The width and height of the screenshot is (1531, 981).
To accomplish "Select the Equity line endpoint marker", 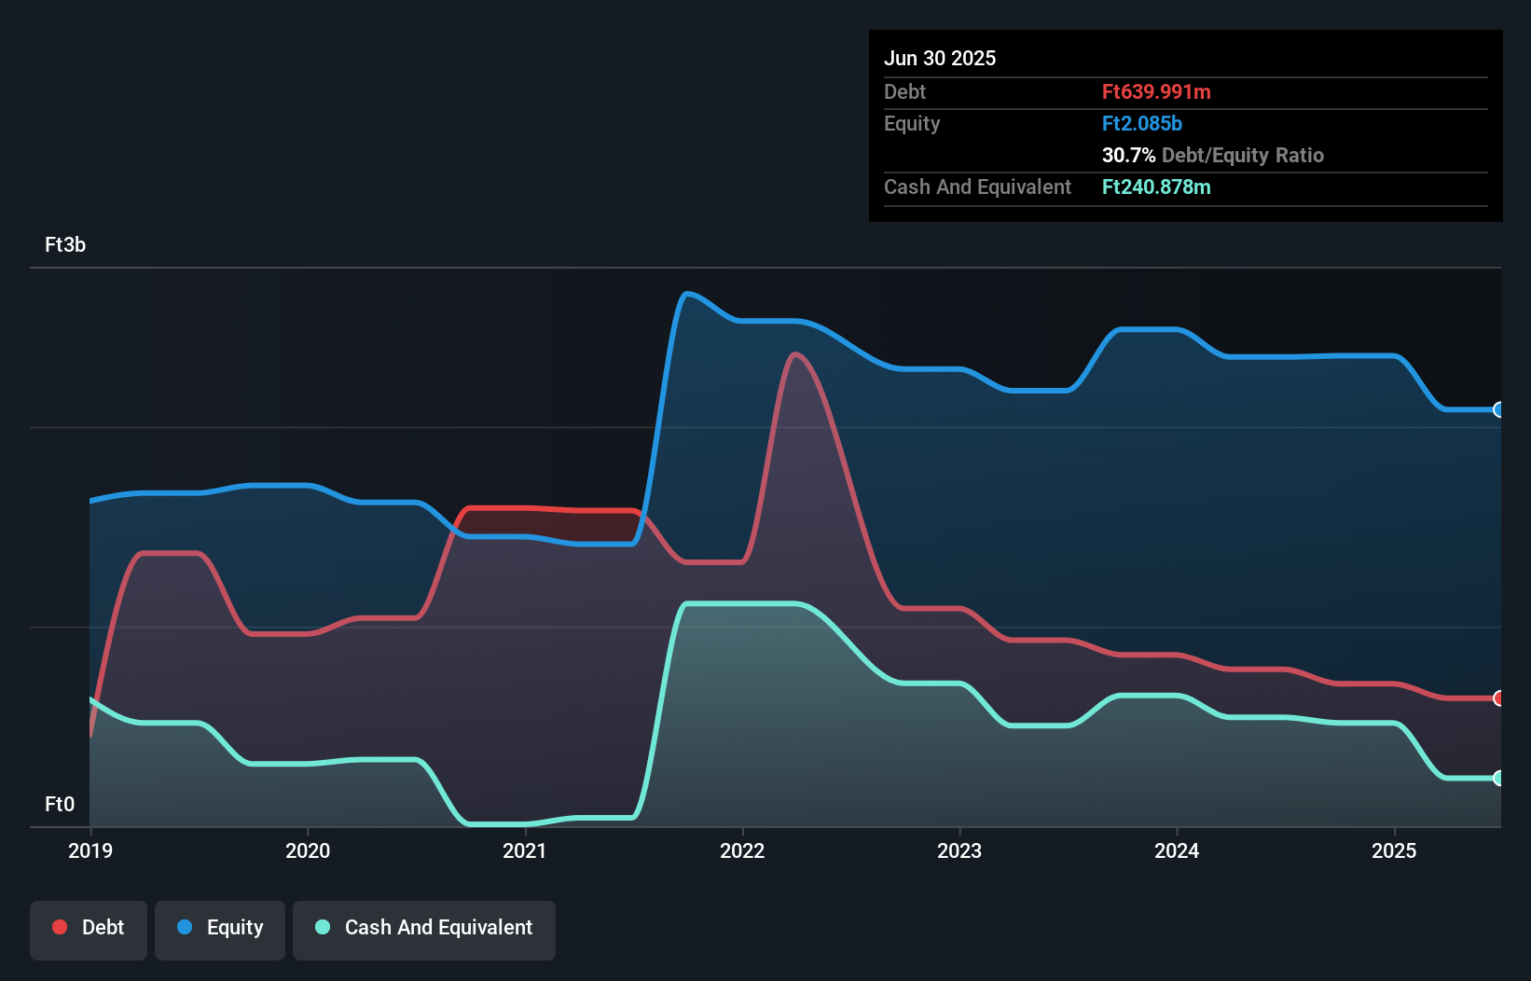I will click(1499, 409).
